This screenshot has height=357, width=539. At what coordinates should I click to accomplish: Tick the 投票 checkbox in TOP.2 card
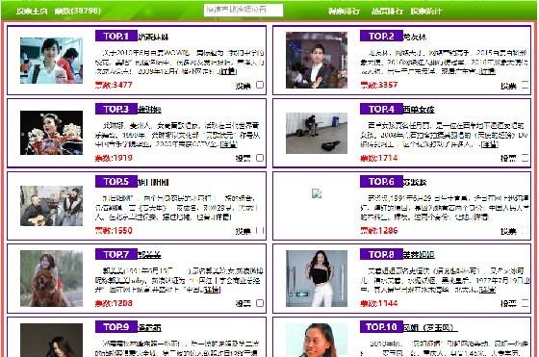[x=526, y=85]
